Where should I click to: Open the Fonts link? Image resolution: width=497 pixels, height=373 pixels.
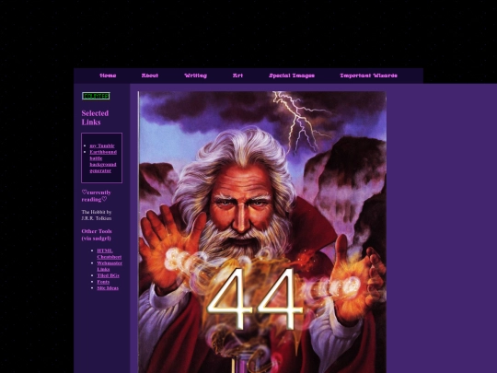pos(103,282)
